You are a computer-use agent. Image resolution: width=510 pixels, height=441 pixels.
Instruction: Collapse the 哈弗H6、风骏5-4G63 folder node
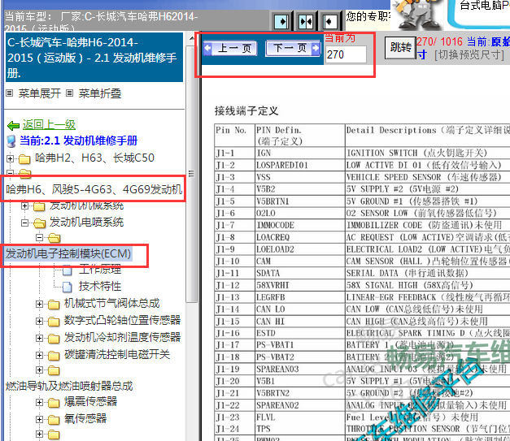point(10,173)
